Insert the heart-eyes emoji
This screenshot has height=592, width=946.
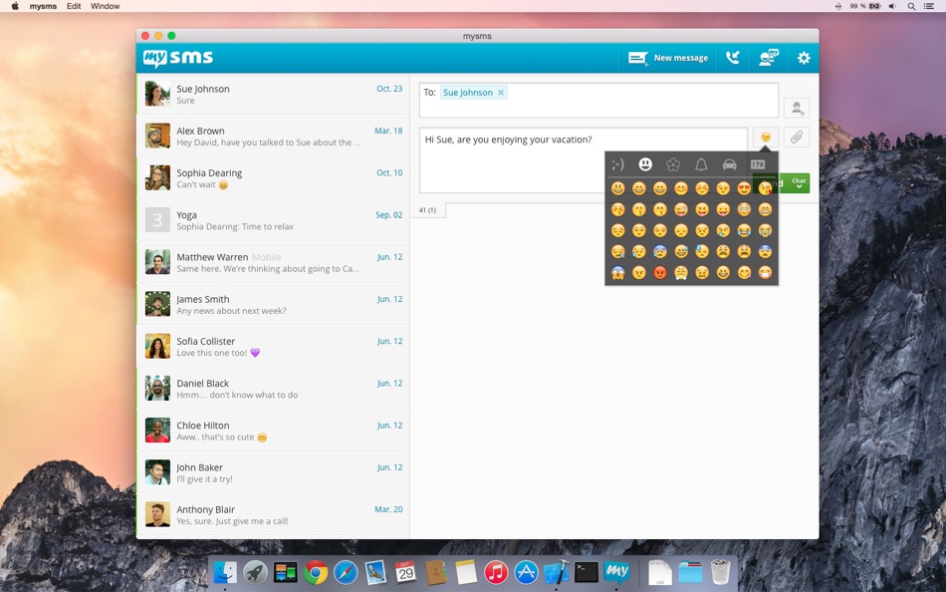coord(744,188)
